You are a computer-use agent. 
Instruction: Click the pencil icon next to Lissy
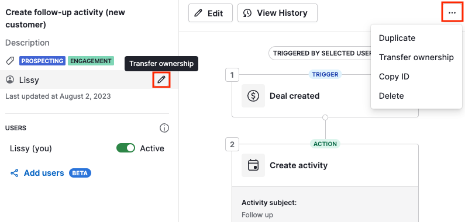pyautogui.click(x=161, y=79)
